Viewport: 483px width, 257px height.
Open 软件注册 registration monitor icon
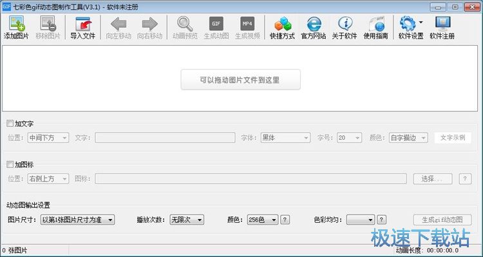(442, 24)
